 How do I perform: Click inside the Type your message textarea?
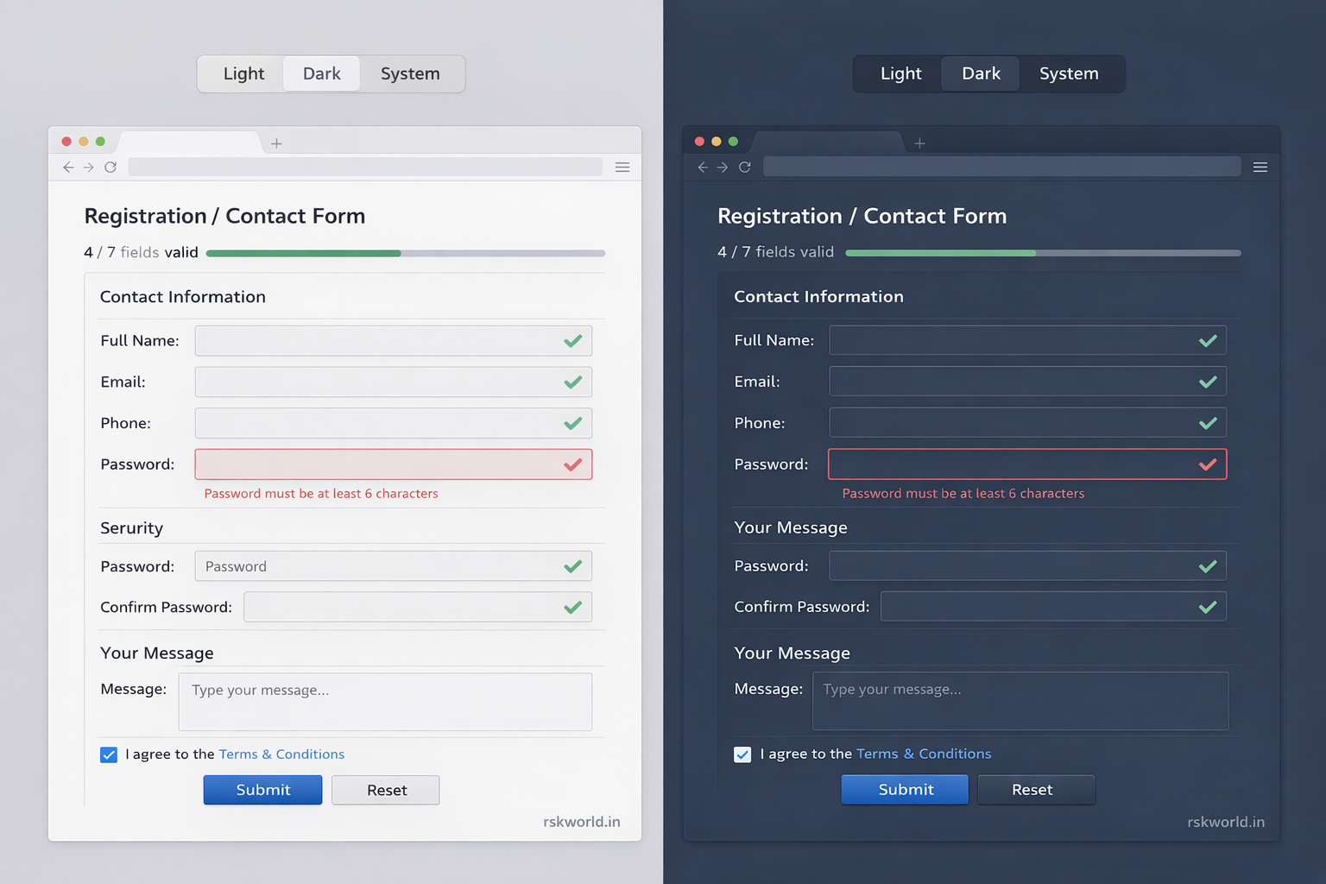[x=385, y=701]
